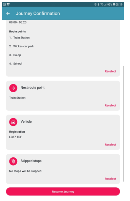Reselect the skipped stops
130x201 pixels.
coord(110,179)
